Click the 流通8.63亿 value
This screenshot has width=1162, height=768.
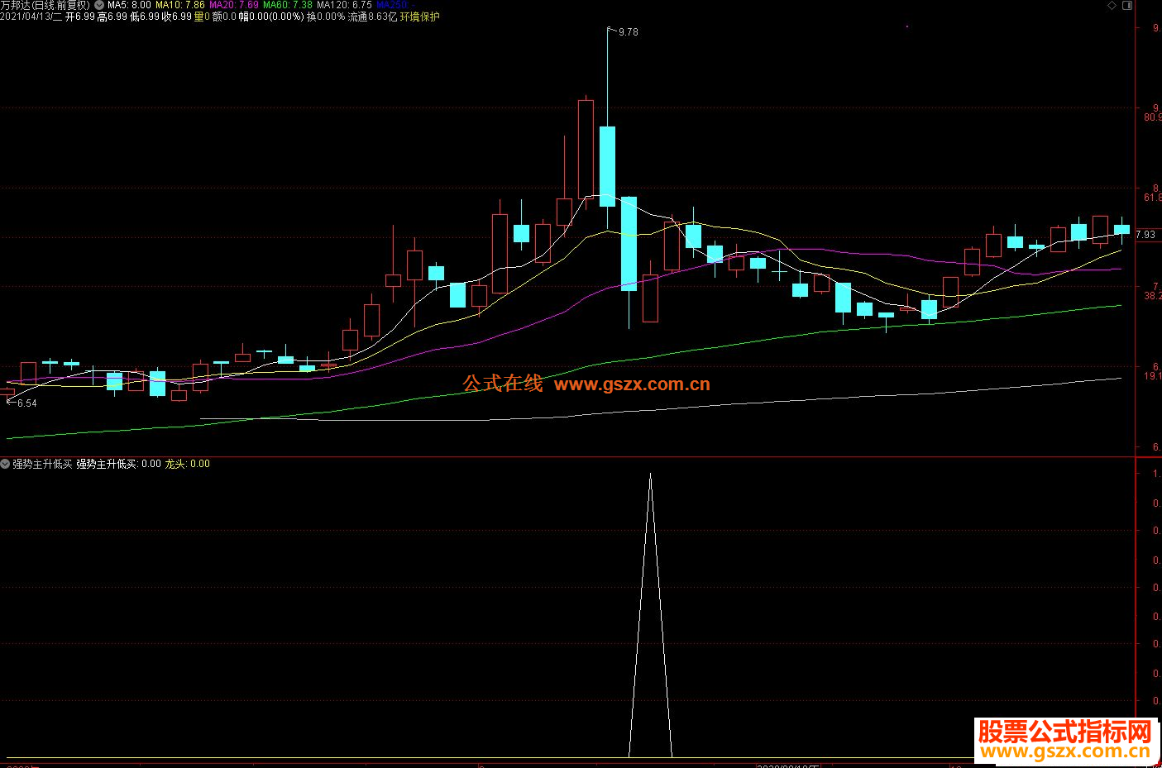372,17
